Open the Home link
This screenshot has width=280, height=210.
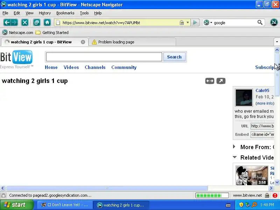coord(51,67)
